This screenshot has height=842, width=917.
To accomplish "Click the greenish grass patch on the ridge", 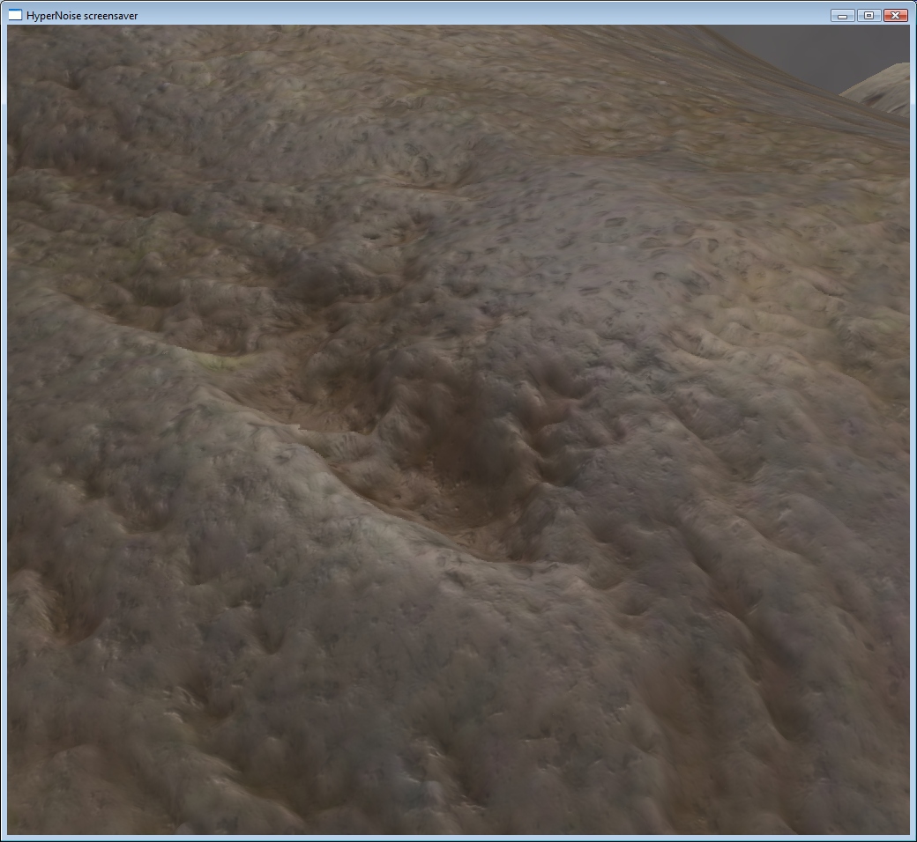I will point(220,361).
